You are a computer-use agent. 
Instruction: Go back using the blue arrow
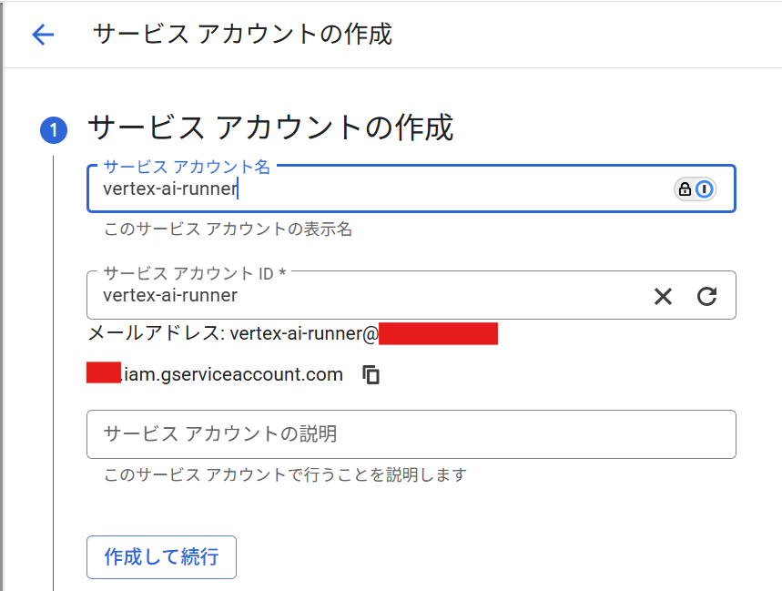coord(43,35)
